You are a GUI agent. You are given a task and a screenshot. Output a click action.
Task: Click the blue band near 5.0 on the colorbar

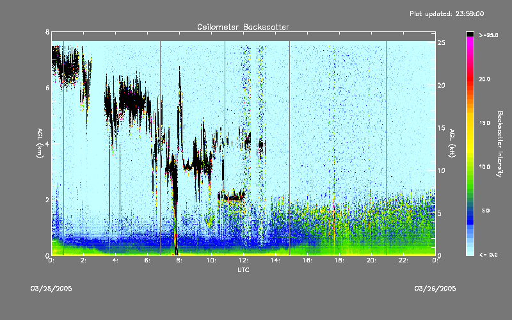[x=470, y=211]
